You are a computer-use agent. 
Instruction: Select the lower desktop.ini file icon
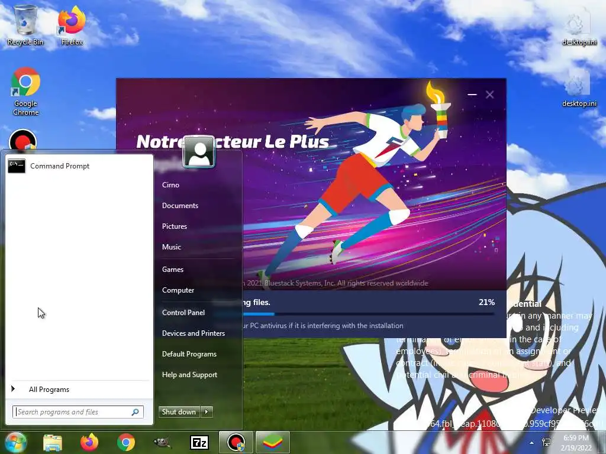pyautogui.click(x=579, y=88)
